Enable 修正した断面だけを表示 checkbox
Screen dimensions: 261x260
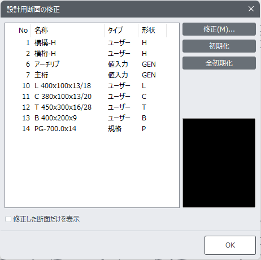pos(8,219)
